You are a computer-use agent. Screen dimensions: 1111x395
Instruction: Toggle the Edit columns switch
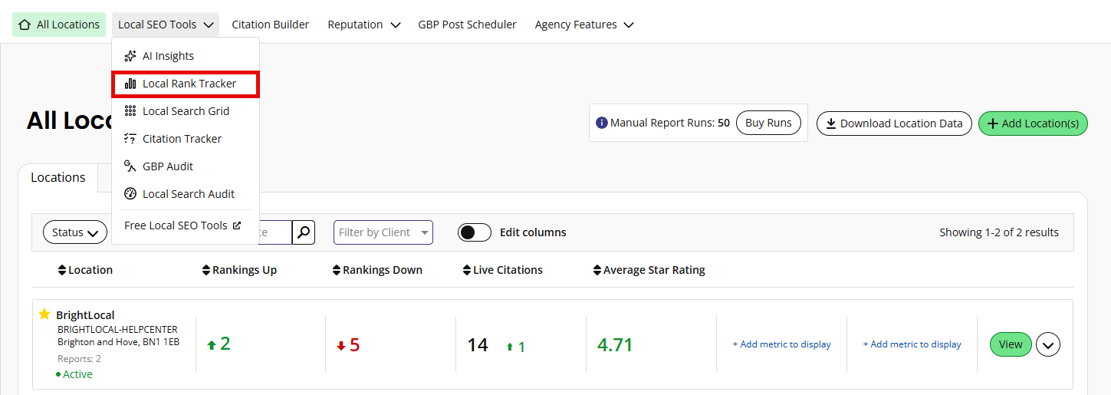[475, 232]
